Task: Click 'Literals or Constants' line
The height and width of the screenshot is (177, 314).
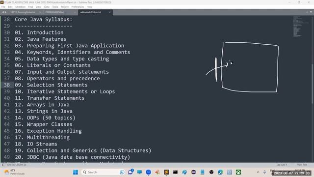Action: (52, 65)
